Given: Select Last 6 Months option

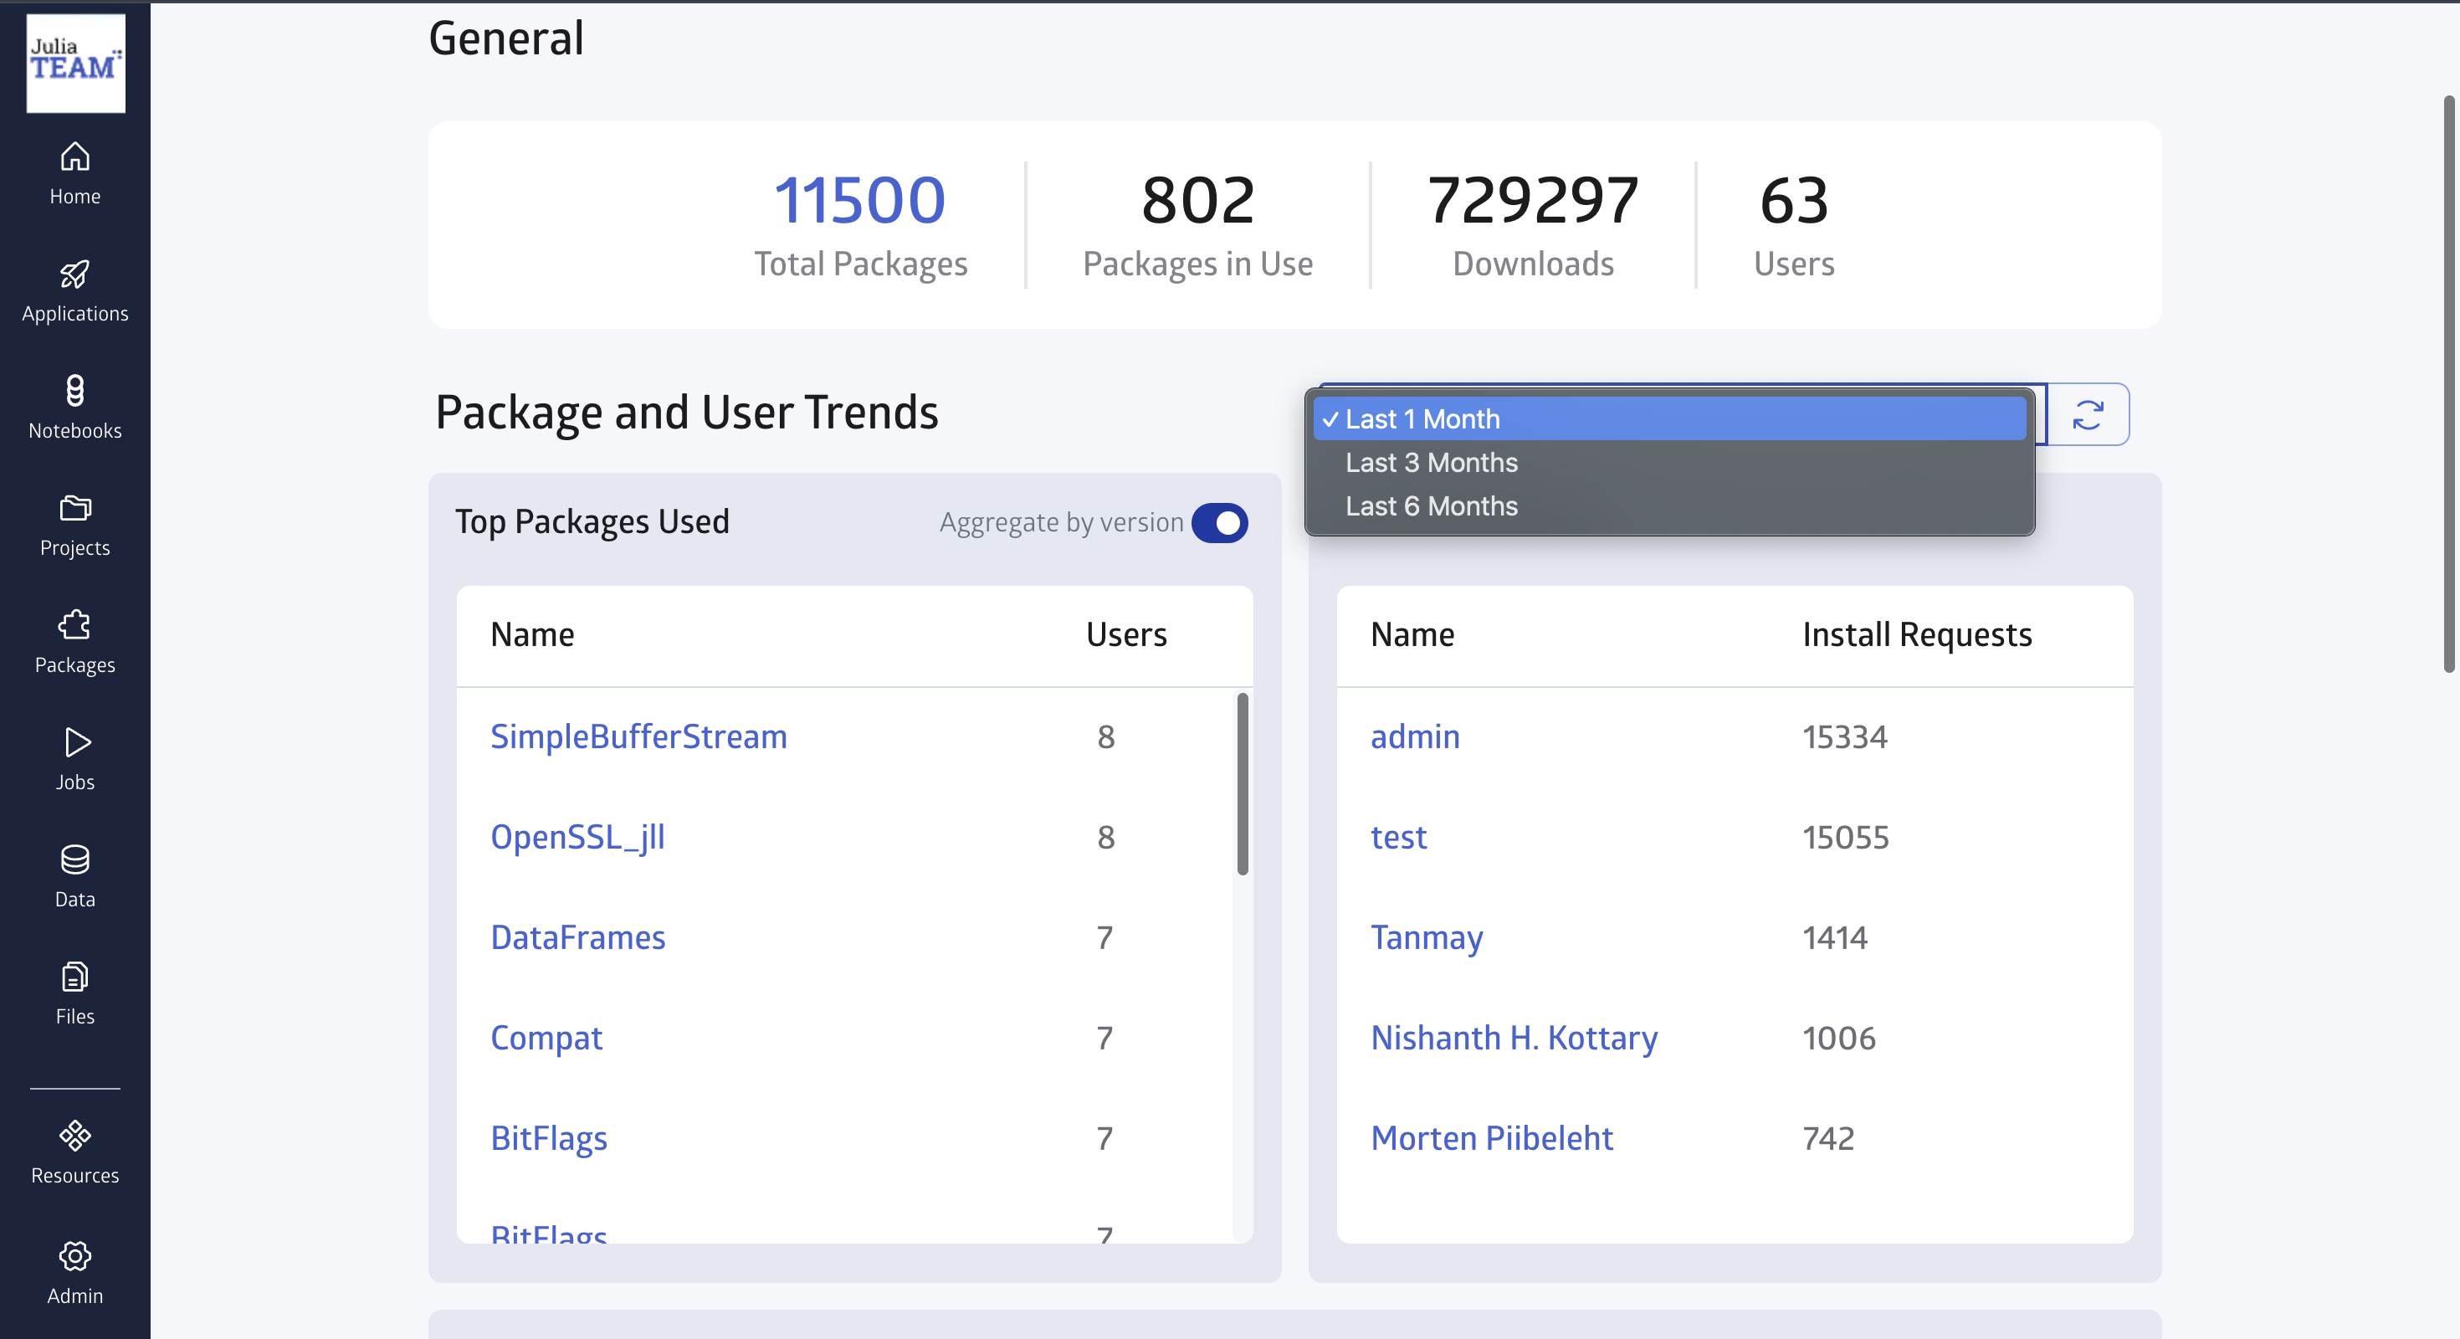Looking at the screenshot, I should pyautogui.click(x=1669, y=506).
